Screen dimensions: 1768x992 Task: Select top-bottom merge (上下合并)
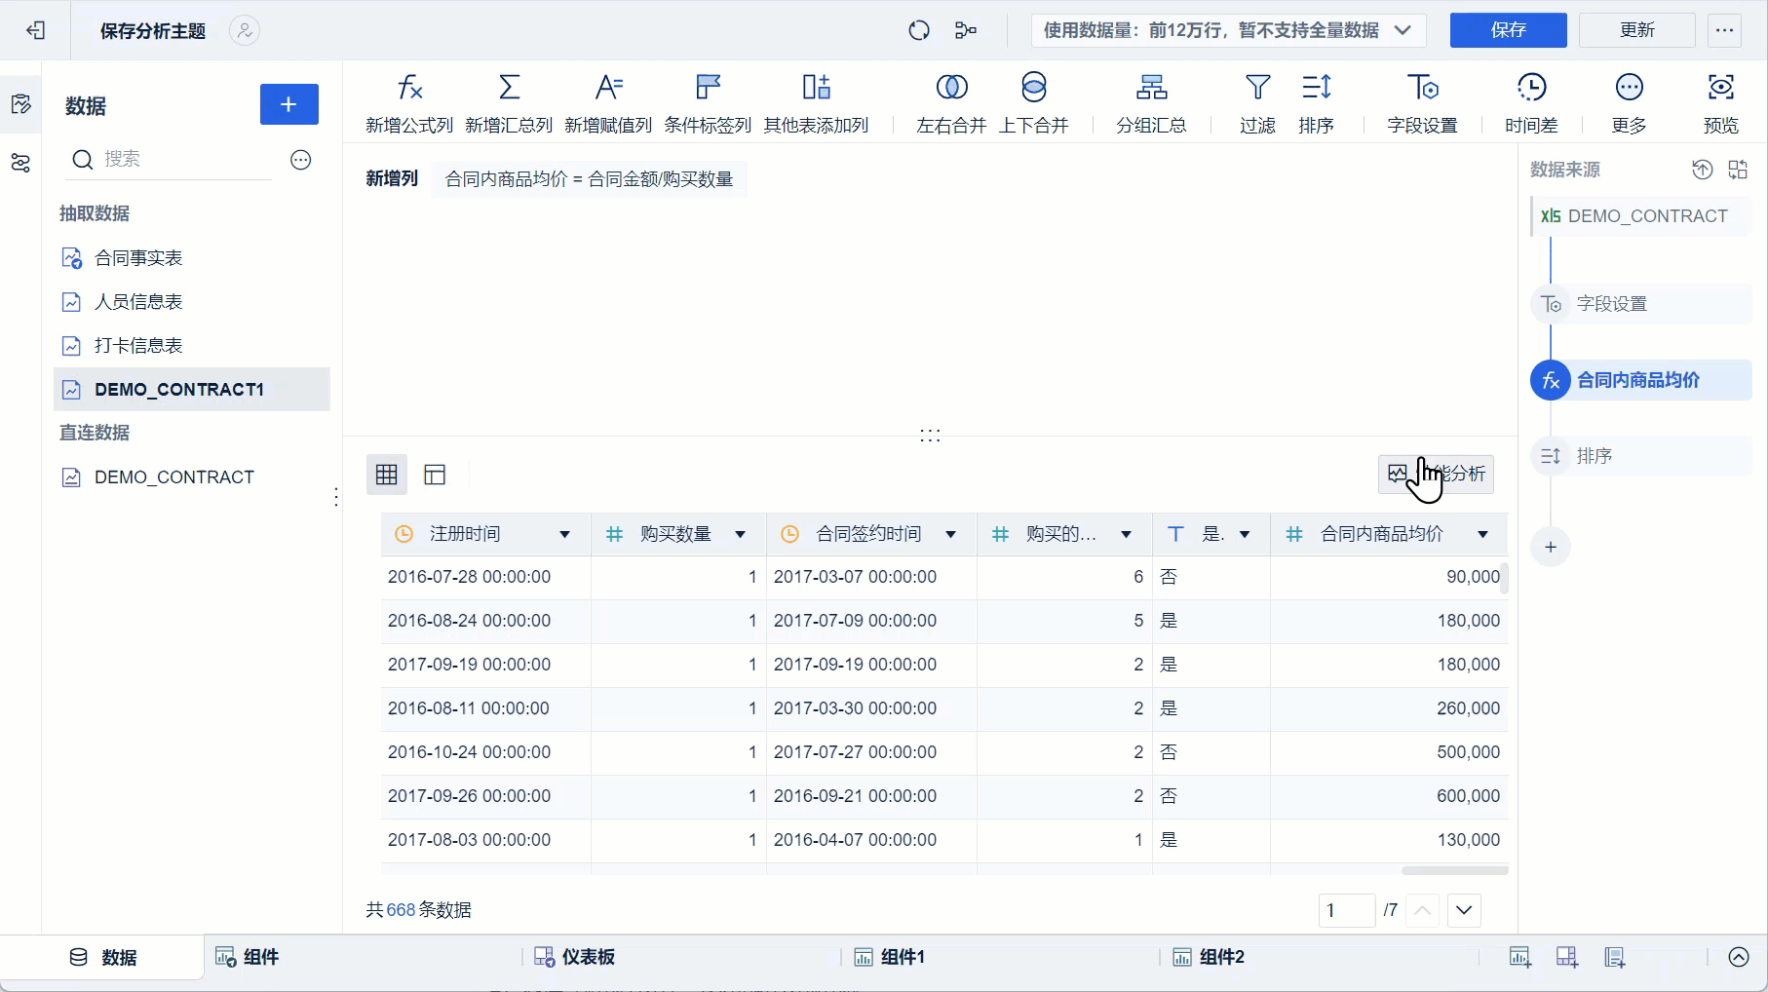click(x=1033, y=102)
